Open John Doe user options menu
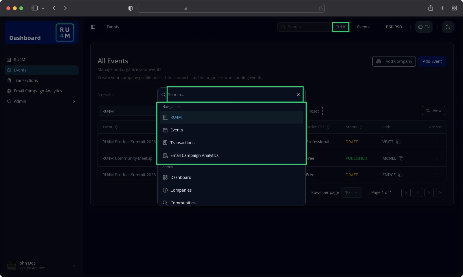Screen dimensions: 463x277 pyautogui.click(x=74, y=265)
